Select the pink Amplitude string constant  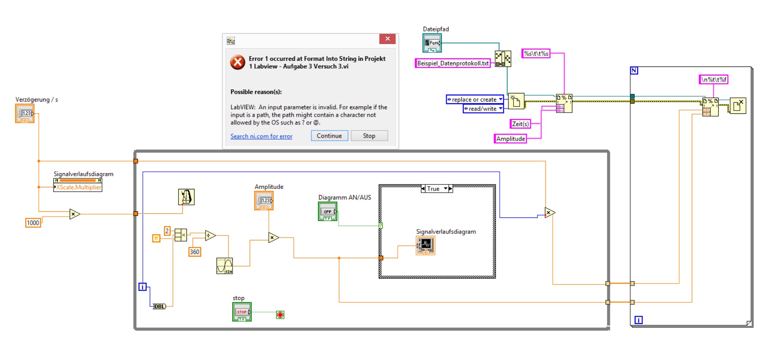click(x=510, y=139)
